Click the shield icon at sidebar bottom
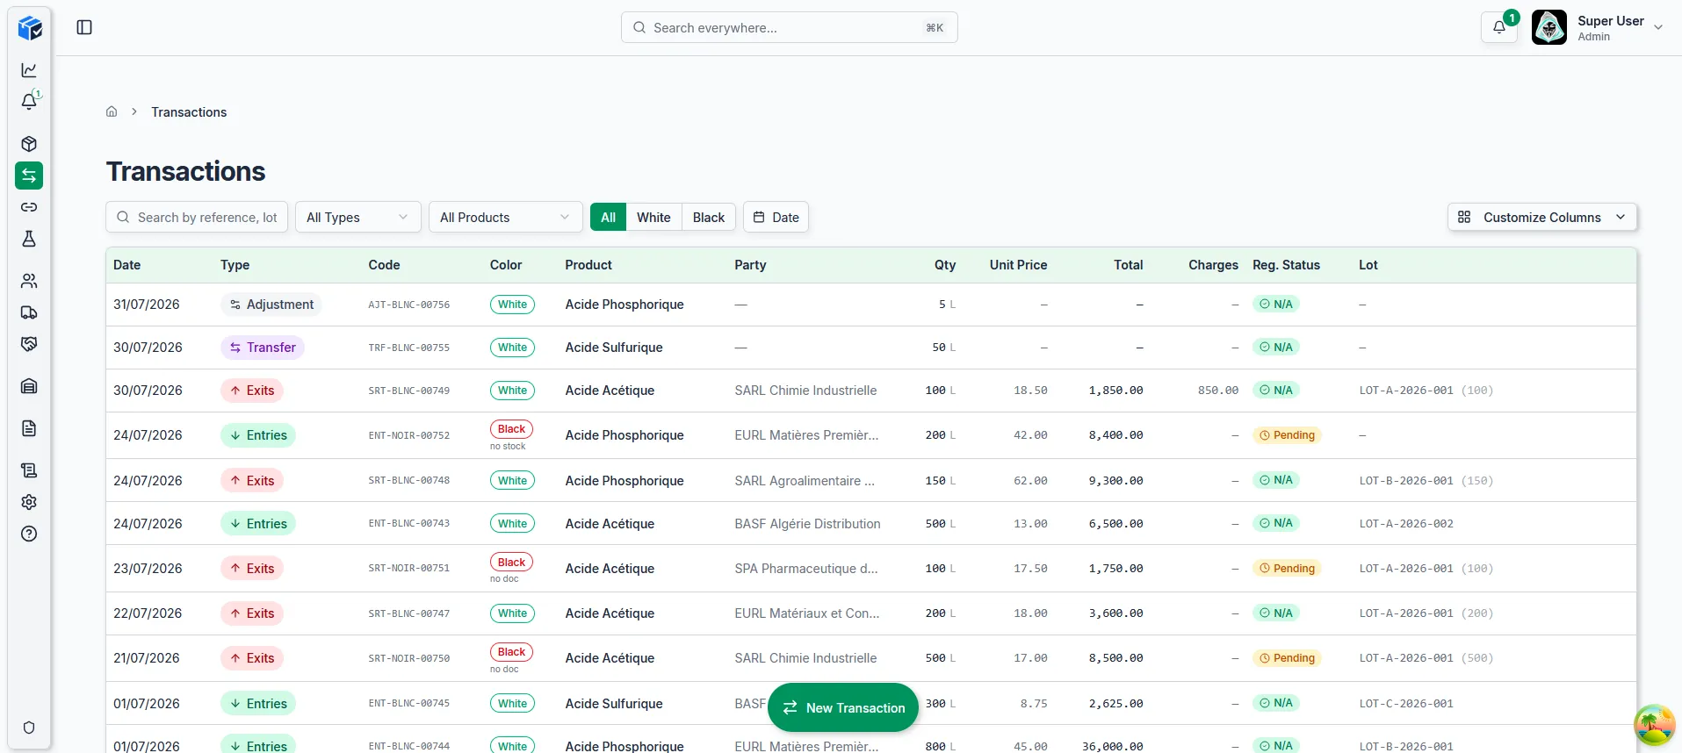This screenshot has height=753, width=1682. click(x=29, y=728)
